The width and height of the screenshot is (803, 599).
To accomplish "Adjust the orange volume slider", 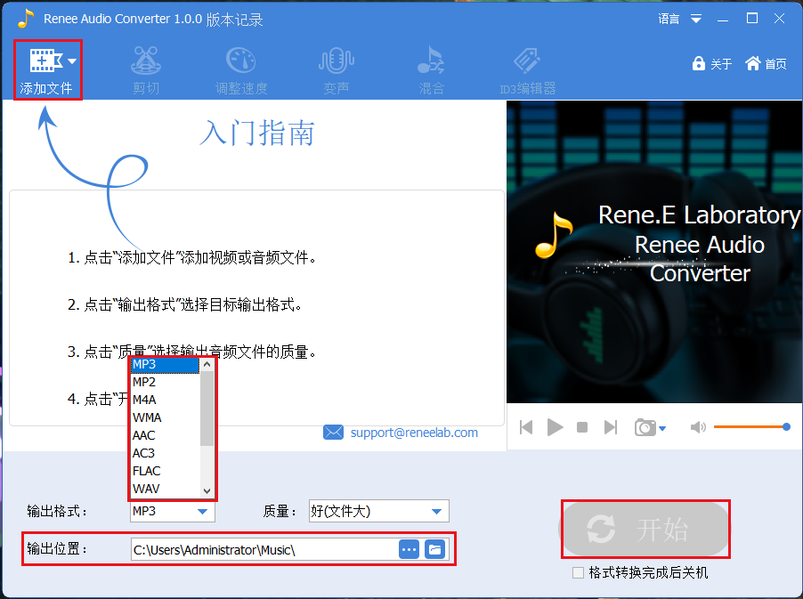I will (x=751, y=427).
